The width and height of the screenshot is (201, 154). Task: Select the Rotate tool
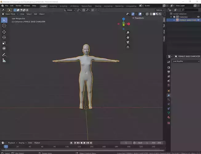(4, 37)
